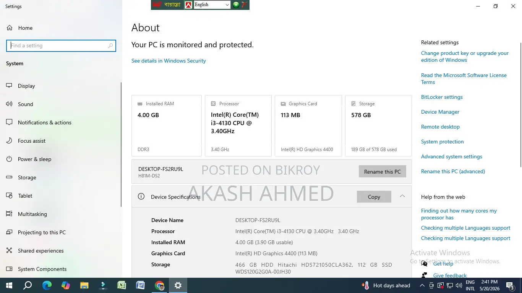Open the clock showing 2:41 PM
Image resolution: width=522 pixels, height=293 pixels.
[x=490, y=285]
